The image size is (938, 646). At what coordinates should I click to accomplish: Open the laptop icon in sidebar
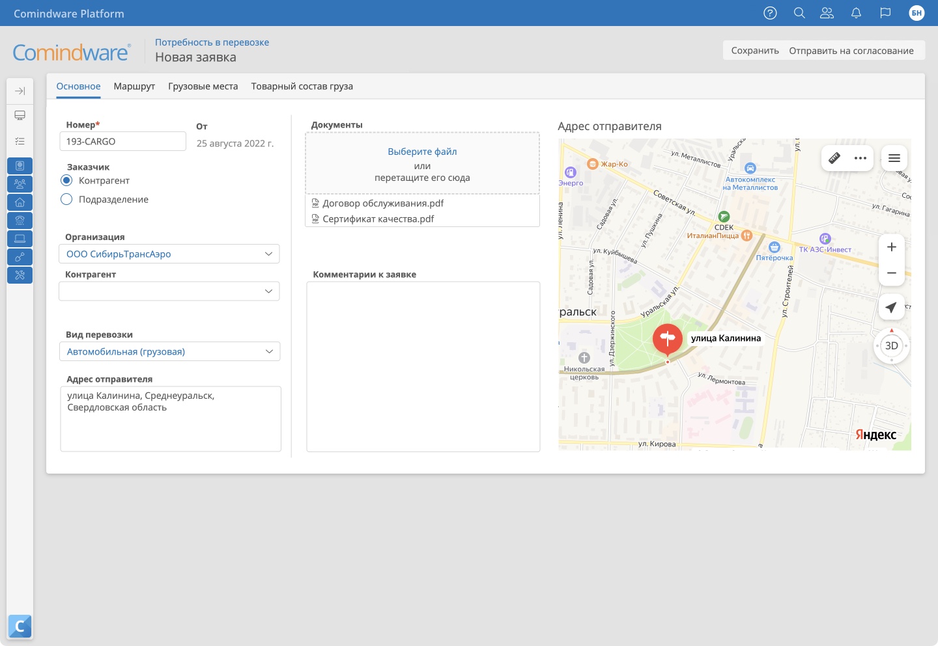click(x=20, y=239)
